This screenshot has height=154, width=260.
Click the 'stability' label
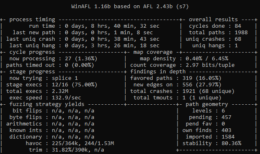pyautogui.click(x=197, y=143)
